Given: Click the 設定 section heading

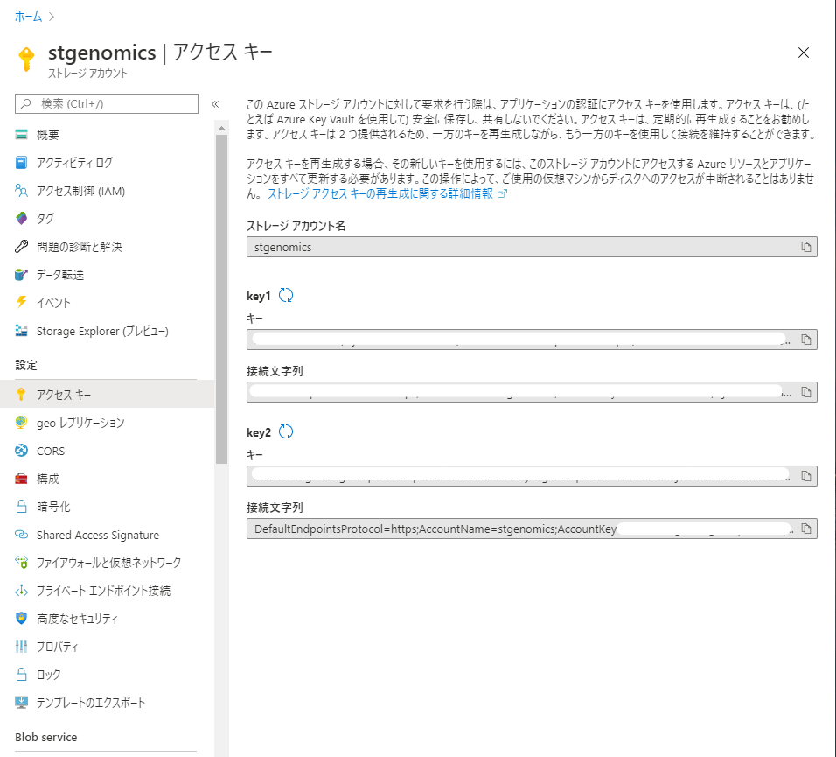Looking at the screenshot, I should pos(26,365).
